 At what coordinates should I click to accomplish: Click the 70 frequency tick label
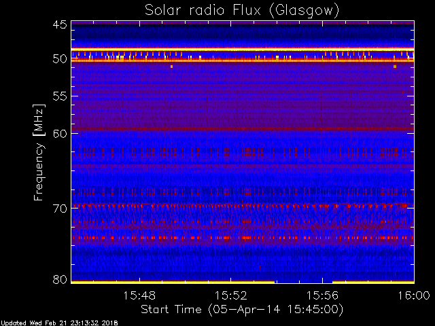(x=60, y=209)
